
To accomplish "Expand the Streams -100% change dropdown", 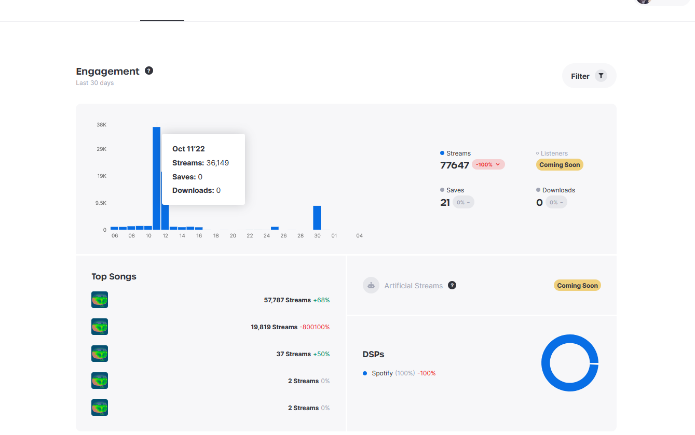I will [x=488, y=165].
